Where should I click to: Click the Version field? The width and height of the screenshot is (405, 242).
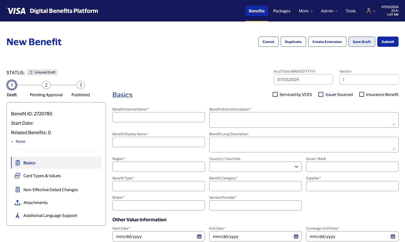point(369,79)
